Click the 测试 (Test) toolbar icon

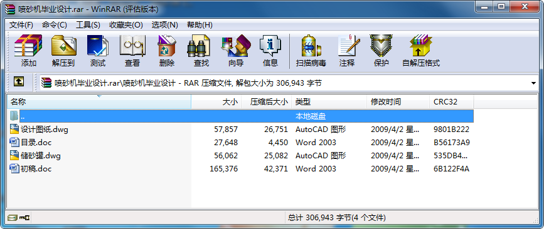97,46
